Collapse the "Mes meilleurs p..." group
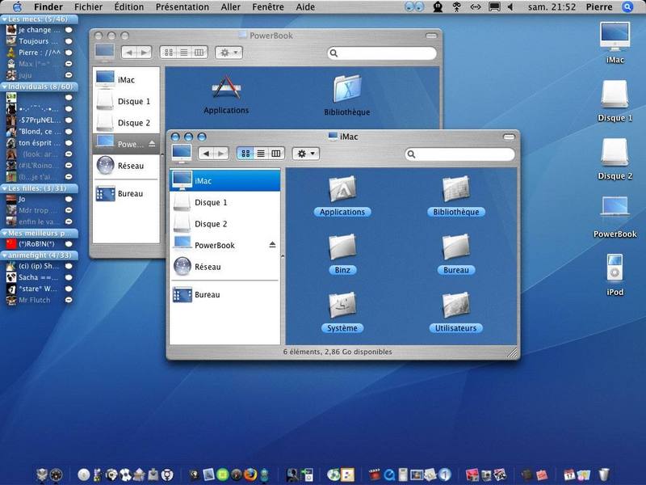The image size is (646, 485). (5, 233)
